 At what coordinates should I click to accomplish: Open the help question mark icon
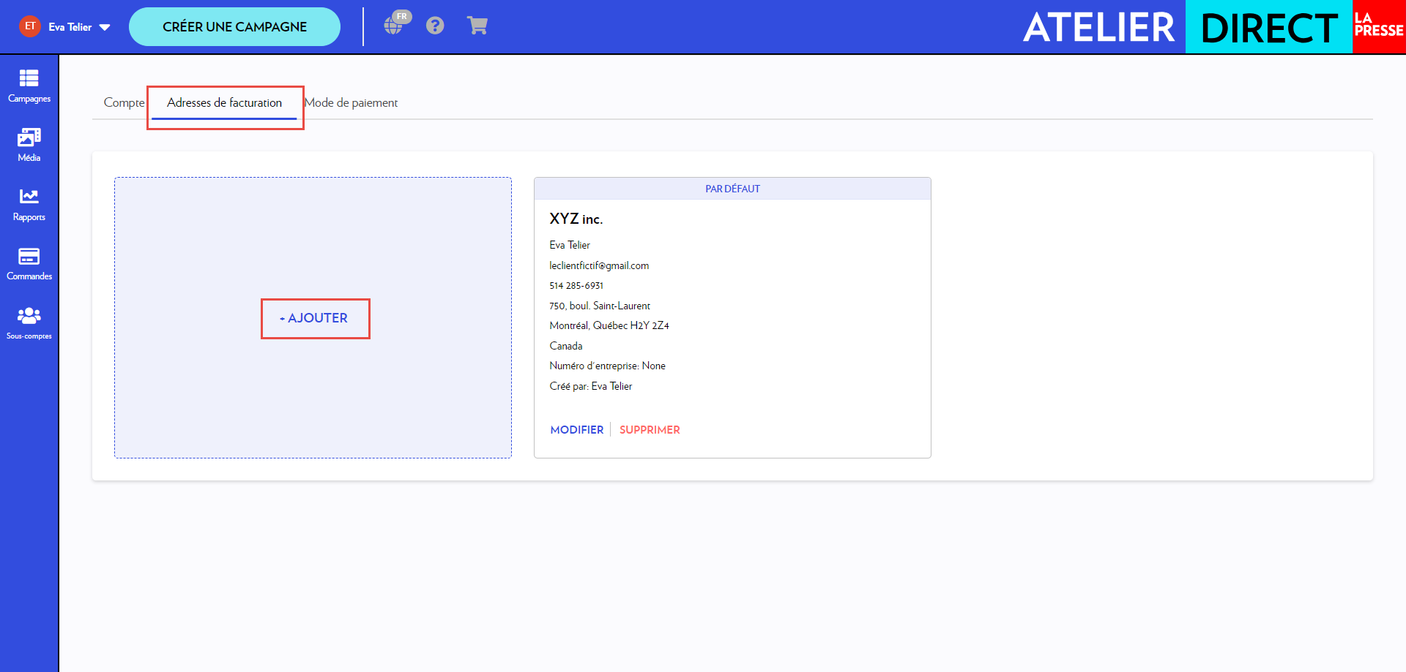coord(435,26)
